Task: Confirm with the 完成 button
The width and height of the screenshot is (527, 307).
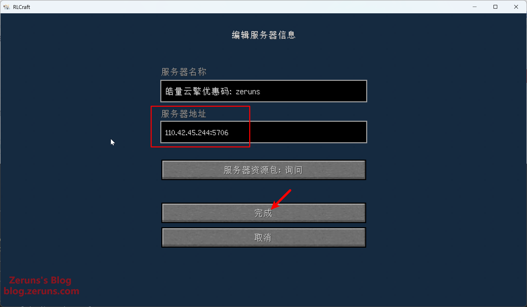Action: pos(263,213)
